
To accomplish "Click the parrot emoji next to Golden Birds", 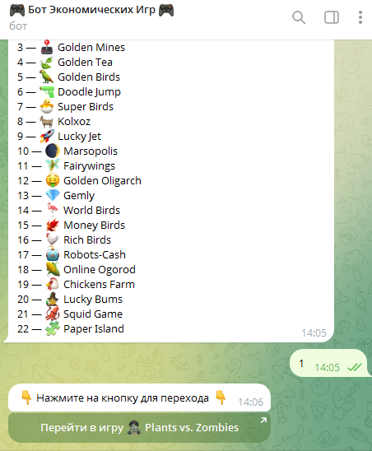I will tap(47, 77).
